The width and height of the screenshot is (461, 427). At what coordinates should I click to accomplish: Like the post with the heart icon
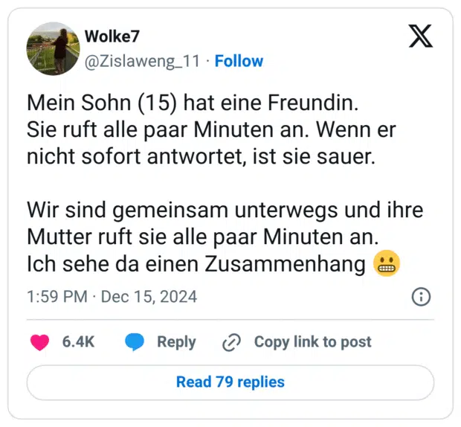click(x=39, y=342)
